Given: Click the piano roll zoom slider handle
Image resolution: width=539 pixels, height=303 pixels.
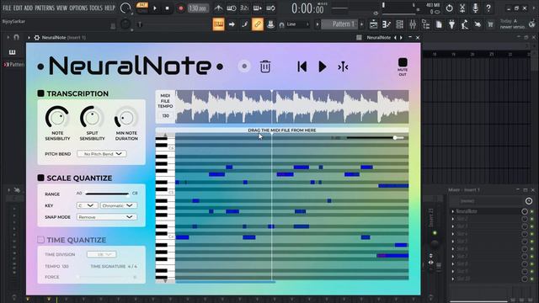Looking at the screenshot, I should point(395,138).
